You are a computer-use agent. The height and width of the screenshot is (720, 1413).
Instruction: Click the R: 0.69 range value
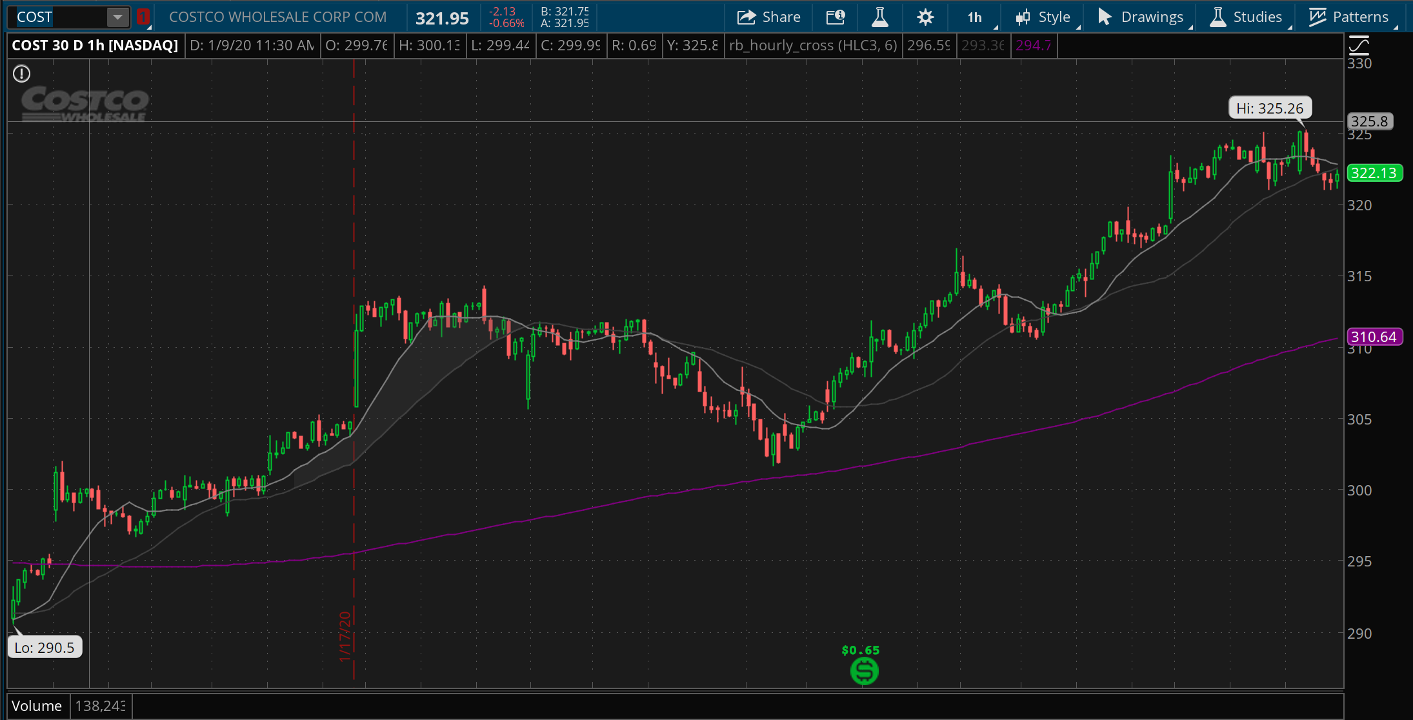pyautogui.click(x=634, y=45)
